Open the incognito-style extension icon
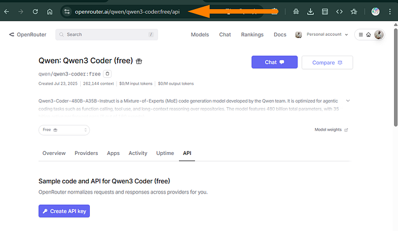 (296, 12)
